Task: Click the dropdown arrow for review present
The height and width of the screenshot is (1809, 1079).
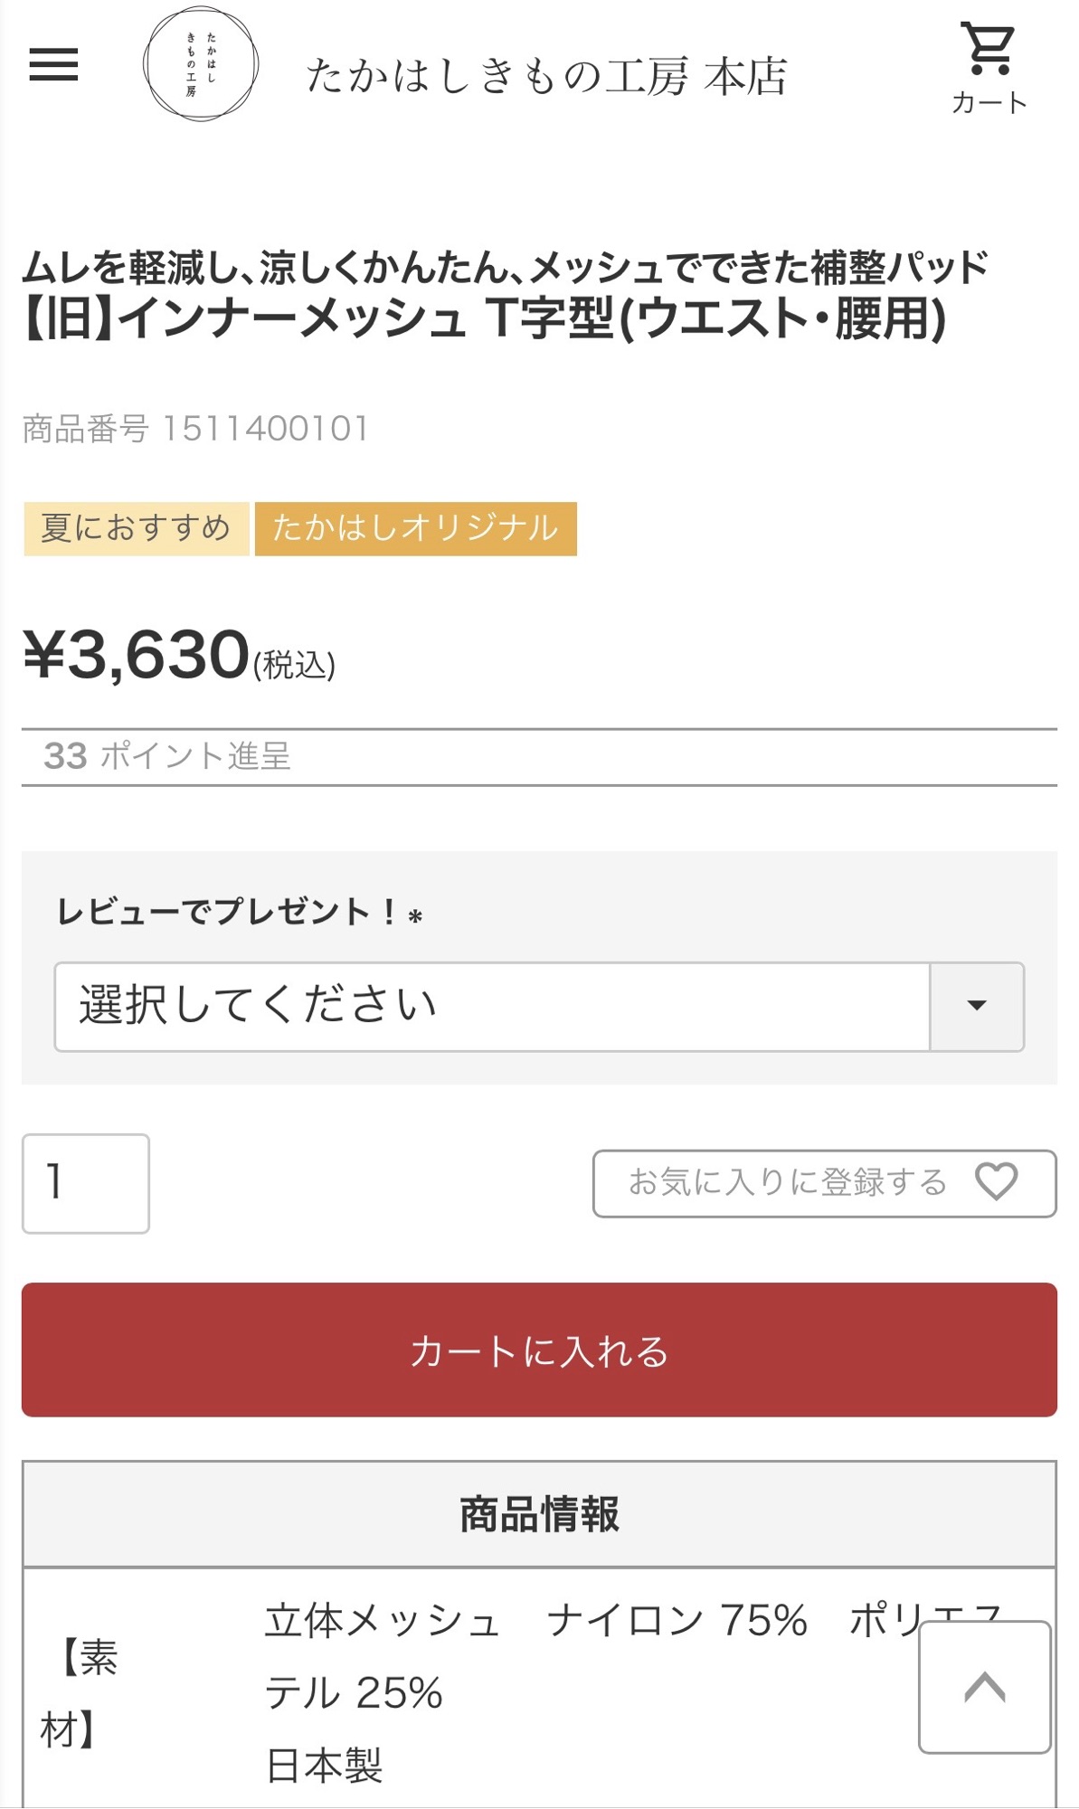Action: click(x=977, y=1006)
